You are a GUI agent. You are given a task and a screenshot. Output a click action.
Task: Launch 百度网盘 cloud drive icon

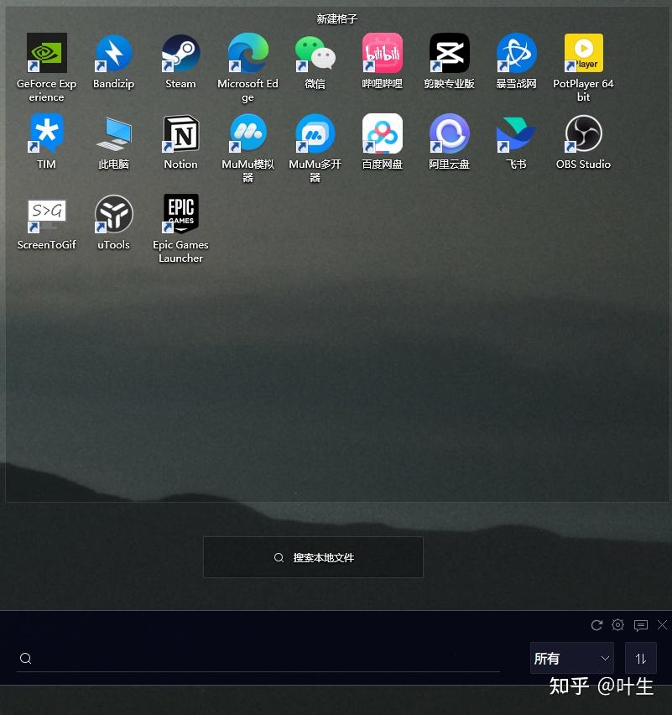click(382, 133)
